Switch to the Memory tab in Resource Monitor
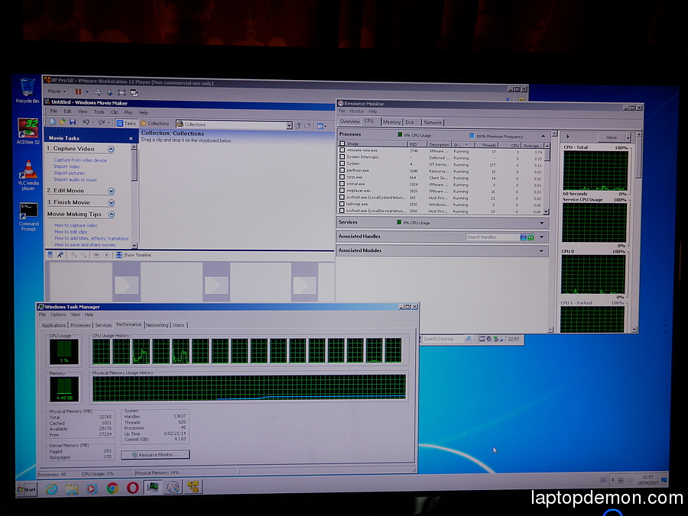Screen dimensions: 688x516 [391, 122]
